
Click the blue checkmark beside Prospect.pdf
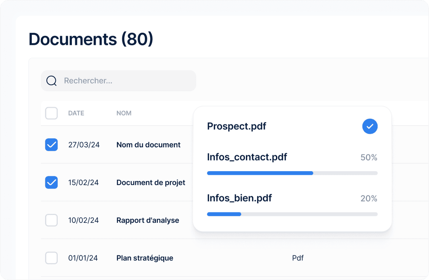pos(370,126)
